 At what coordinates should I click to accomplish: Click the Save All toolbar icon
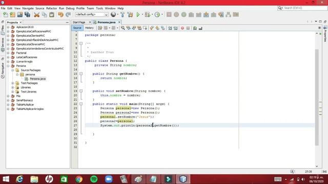(27, 15)
